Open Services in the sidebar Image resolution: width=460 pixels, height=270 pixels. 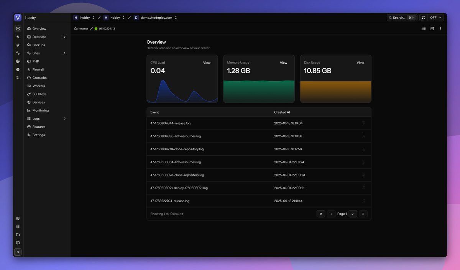pos(47,102)
